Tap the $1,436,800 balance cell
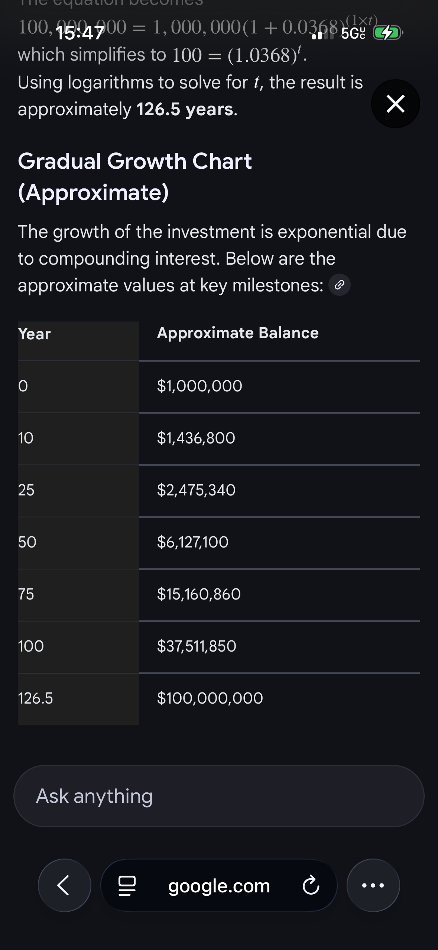 click(x=196, y=438)
